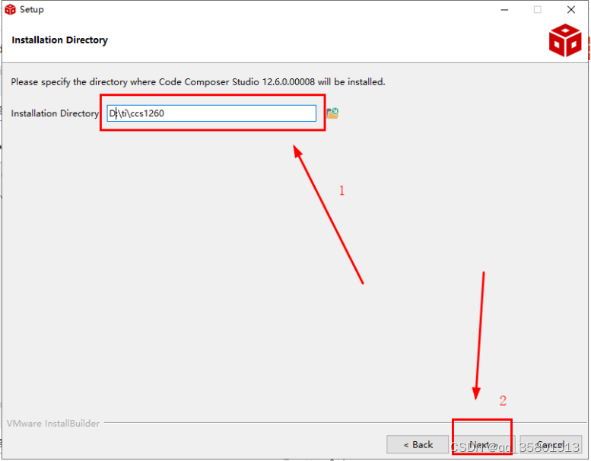This screenshot has width=591, height=461.
Task: Click the Installation Directory heading
Action: tap(59, 40)
